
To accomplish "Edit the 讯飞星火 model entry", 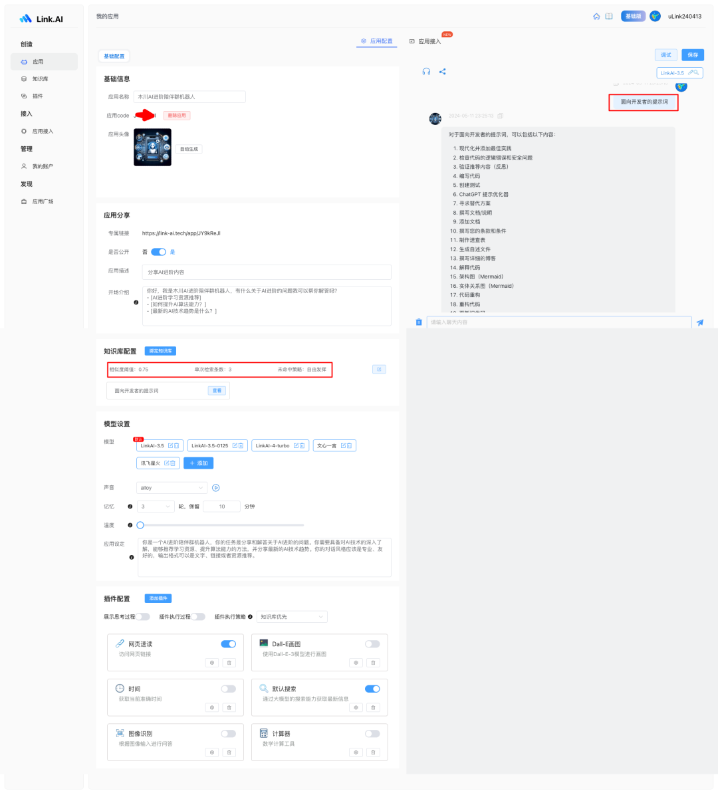I will [167, 463].
